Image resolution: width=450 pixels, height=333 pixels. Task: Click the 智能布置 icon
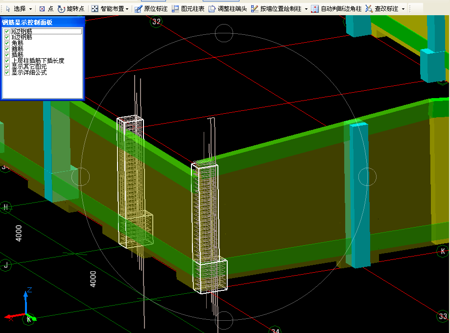(95, 9)
